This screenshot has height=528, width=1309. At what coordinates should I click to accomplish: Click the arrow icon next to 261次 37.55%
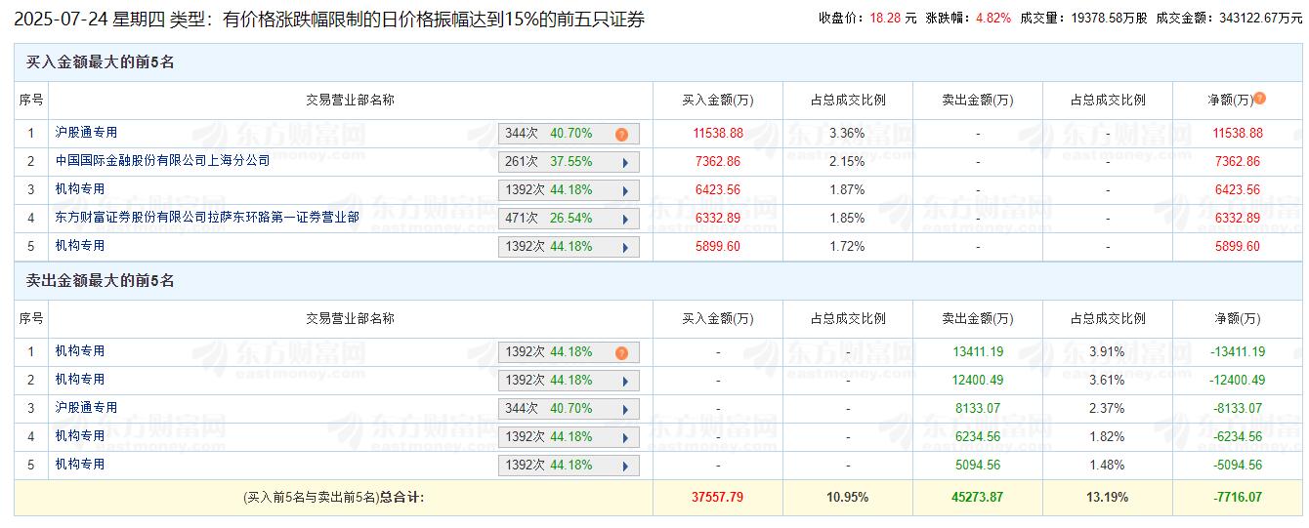624,163
